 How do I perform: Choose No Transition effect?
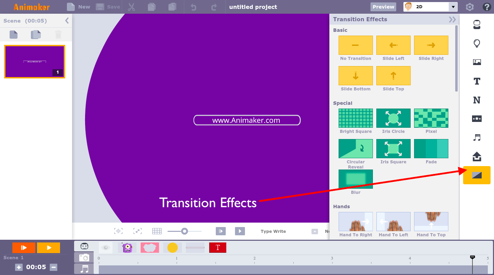pyautogui.click(x=356, y=45)
